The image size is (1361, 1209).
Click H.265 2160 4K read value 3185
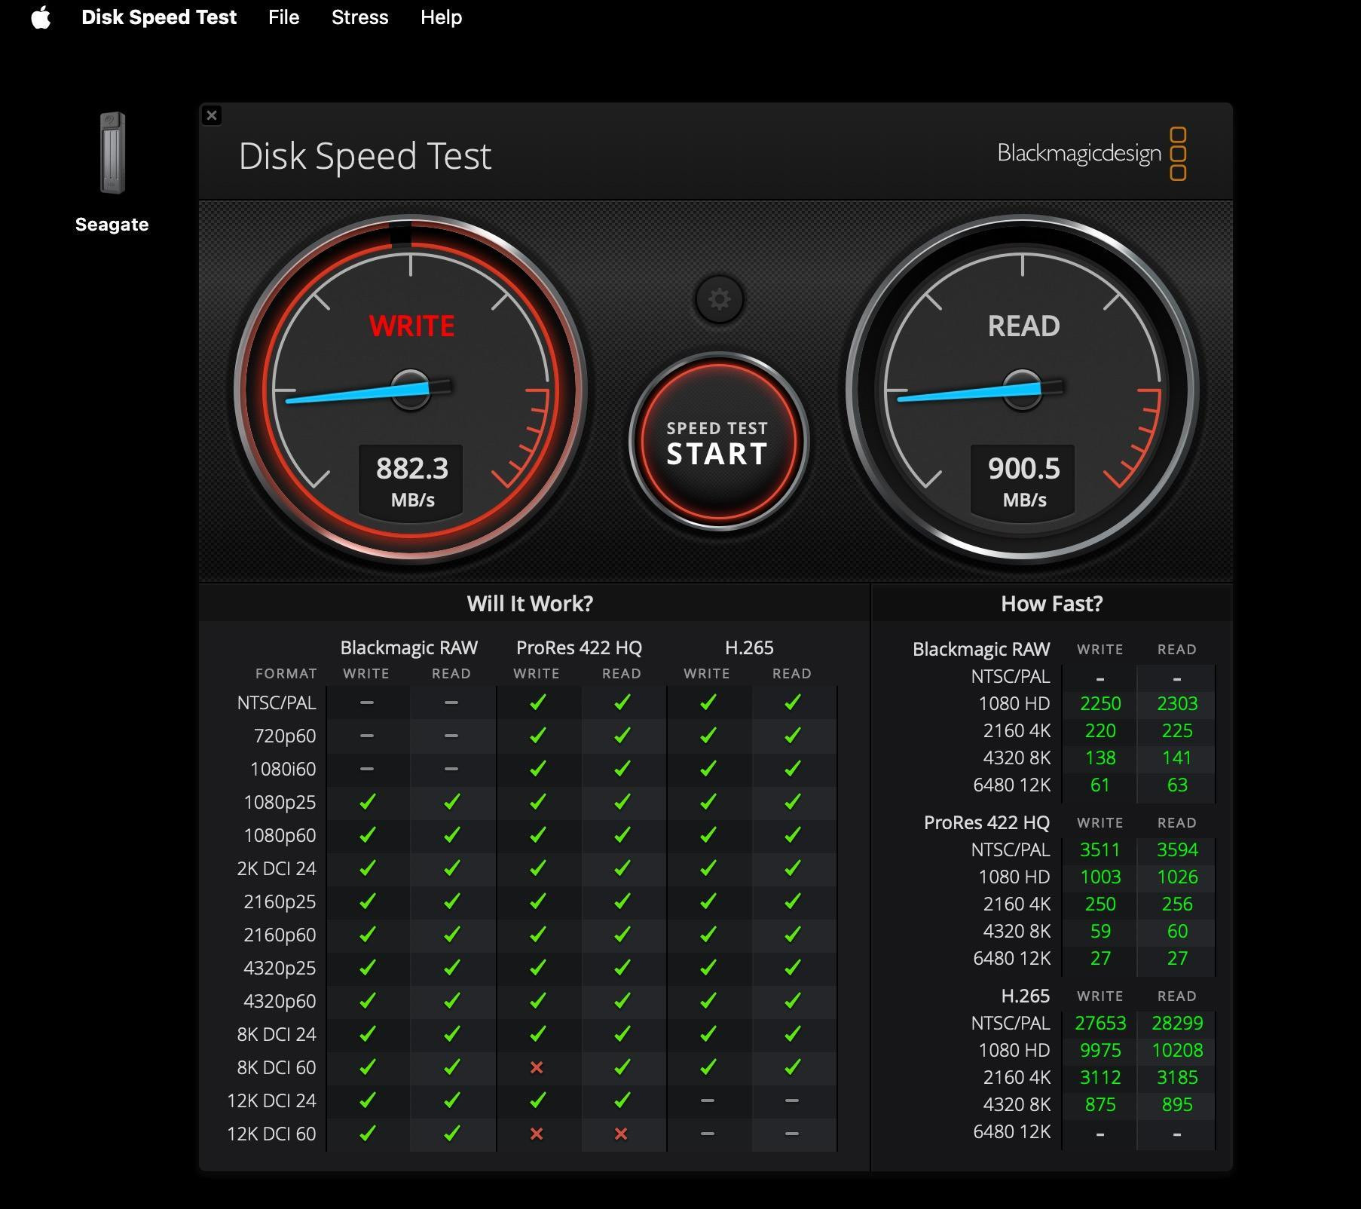[x=1177, y=1077]
